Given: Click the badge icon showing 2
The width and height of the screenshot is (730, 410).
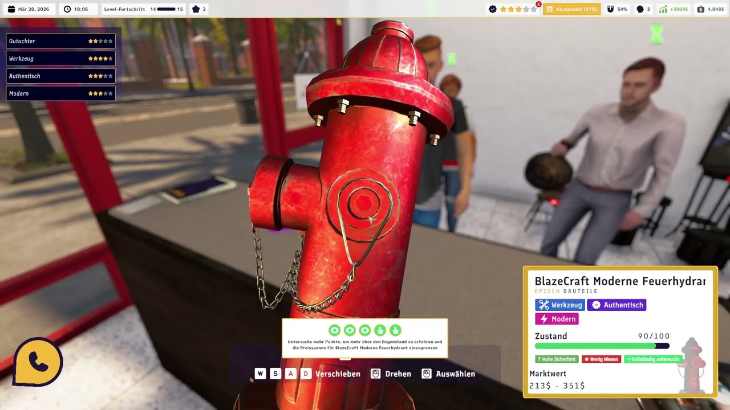Looking at the screenshot, I should [196, 9].
